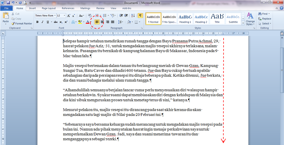Toggle Strikethrough formatting

click(x=56, y=22)
